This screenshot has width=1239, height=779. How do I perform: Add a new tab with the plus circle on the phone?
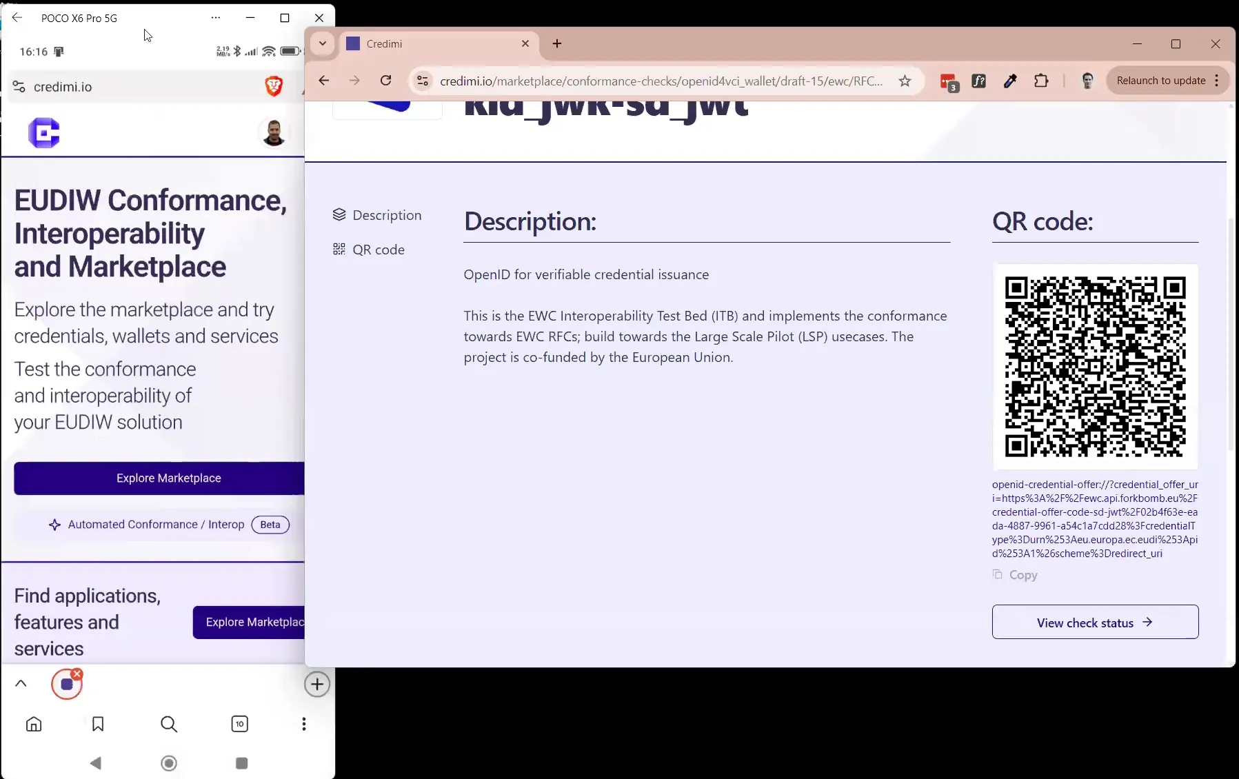pyautogui.click(x=317, y=684)
